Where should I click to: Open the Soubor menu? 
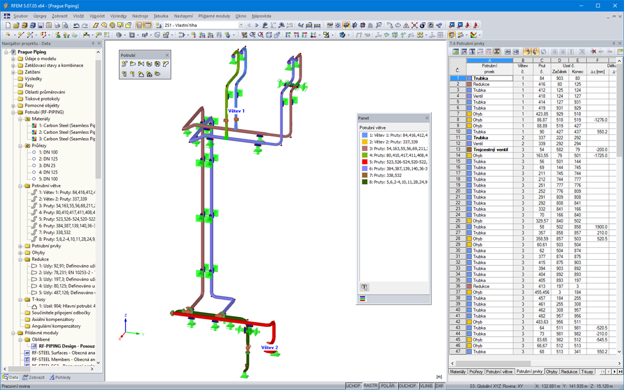click(x=20, y=16)
